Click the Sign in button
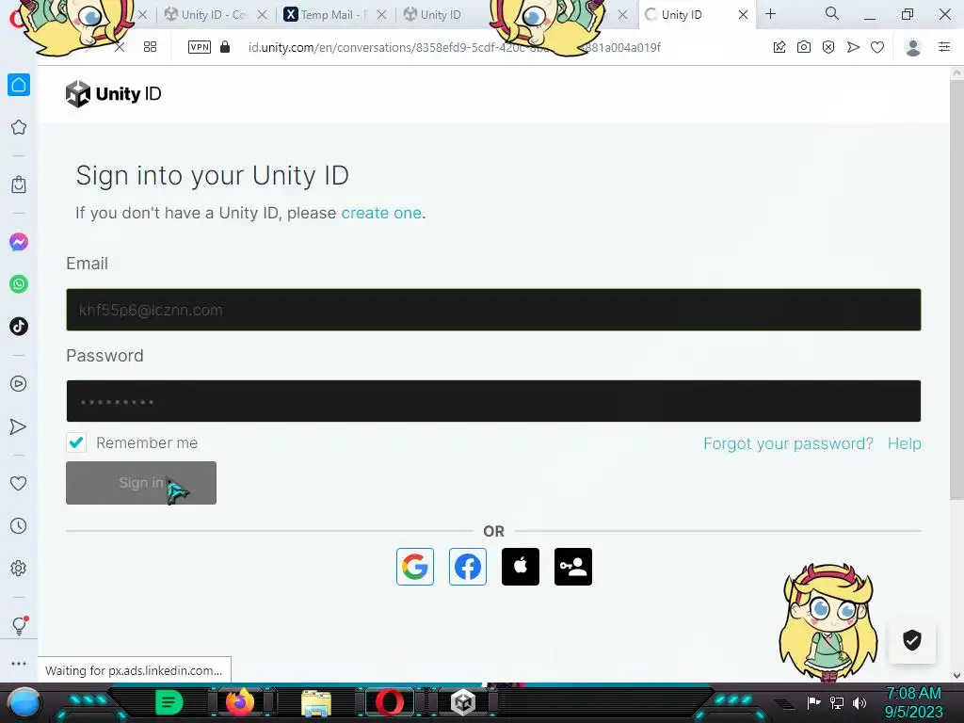 coord(141,483)
